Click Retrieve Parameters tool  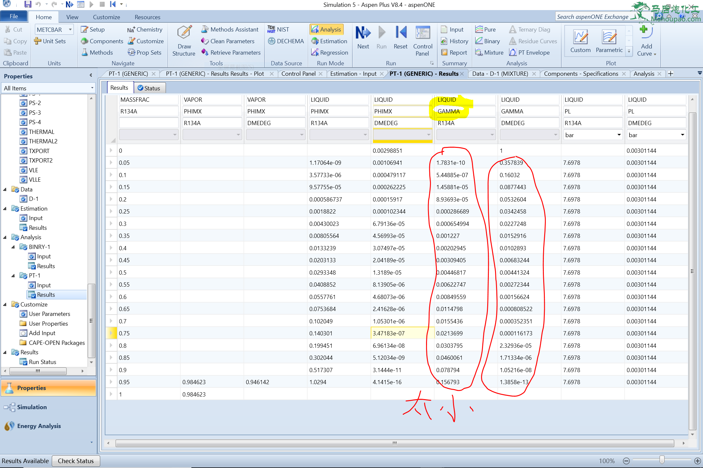tap(231, 53)
